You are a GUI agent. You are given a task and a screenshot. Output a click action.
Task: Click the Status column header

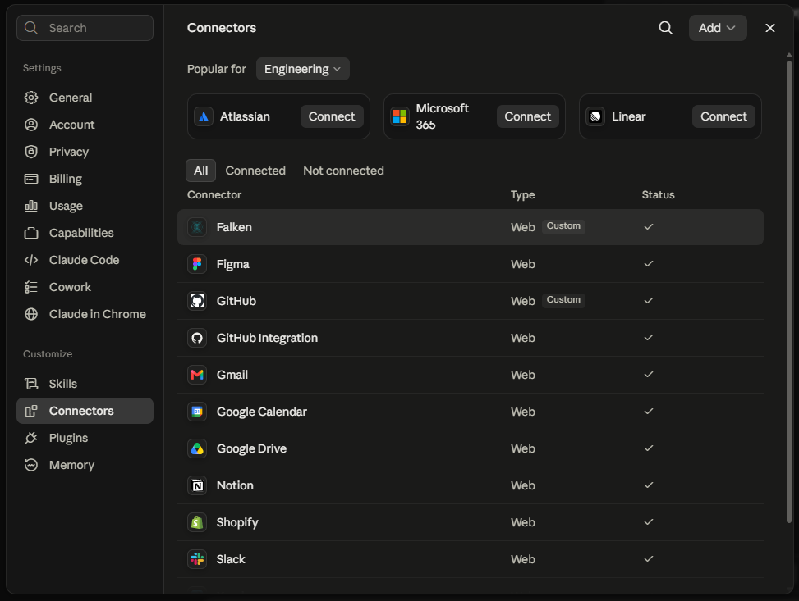(x=658, y=195)
